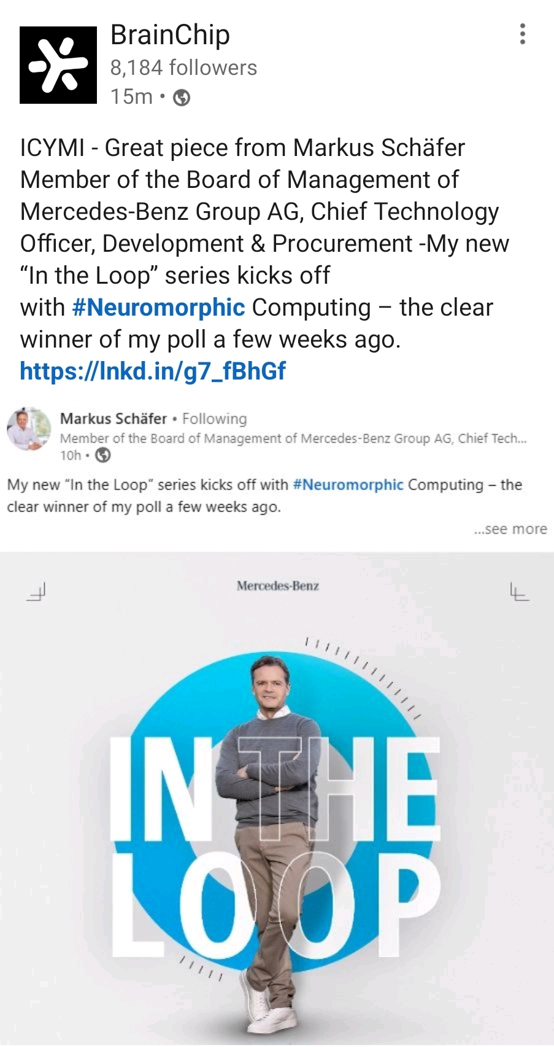Tap the #Neuromorphic hashtag in the shared post

click(x=348, y=485)
